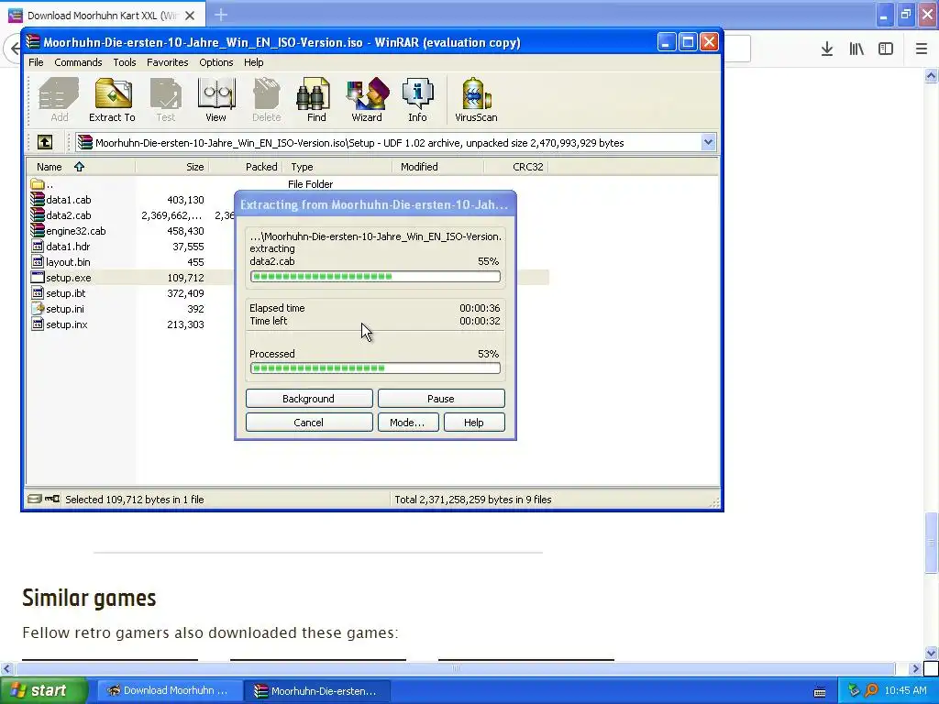Image resolution: width=939 pixels, height=704 pixels.
Task: Click data2.cab file progress bar
Action: coord(375,277)
